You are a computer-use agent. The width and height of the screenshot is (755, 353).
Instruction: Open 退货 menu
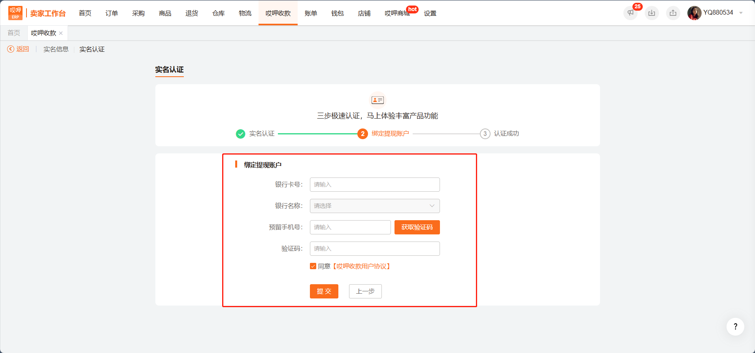click(x=192, y=13)
